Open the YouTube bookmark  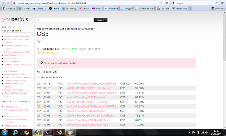[163, 8]
